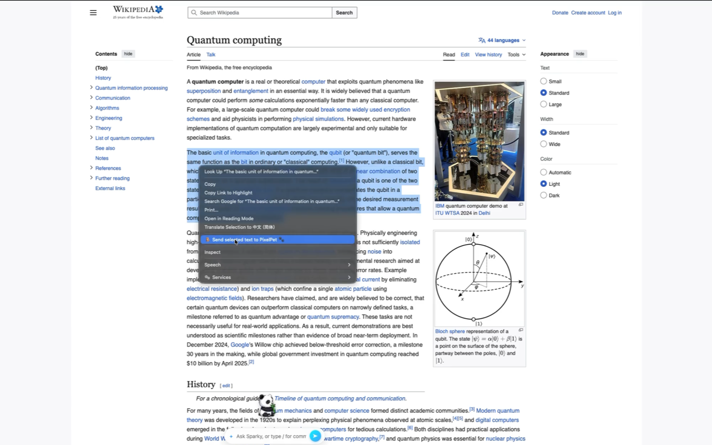Expand the References section in Contents
This screenshot has width=712, height=445.
[x=91, y=167]
